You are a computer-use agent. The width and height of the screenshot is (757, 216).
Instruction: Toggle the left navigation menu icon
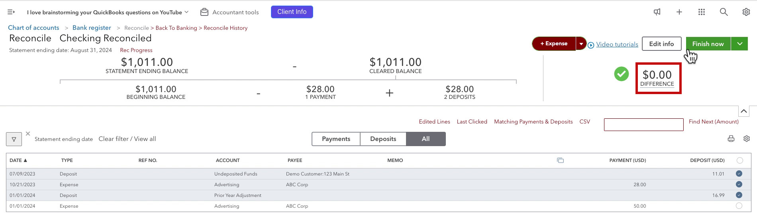11,12
